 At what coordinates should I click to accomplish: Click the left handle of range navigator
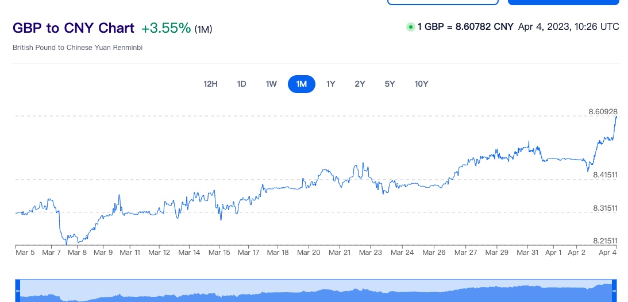click(17, 291)
